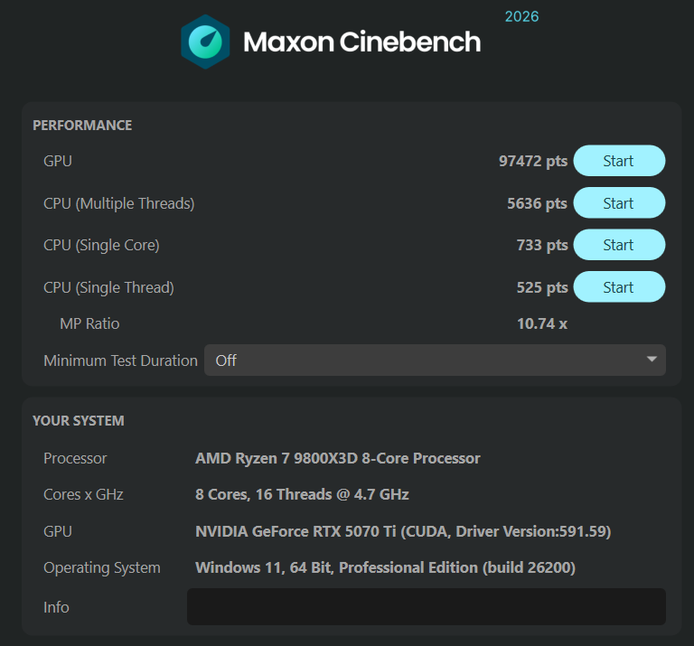Click into the Info text field
This screenshot has height=646, width=694.
click(427, 606)
